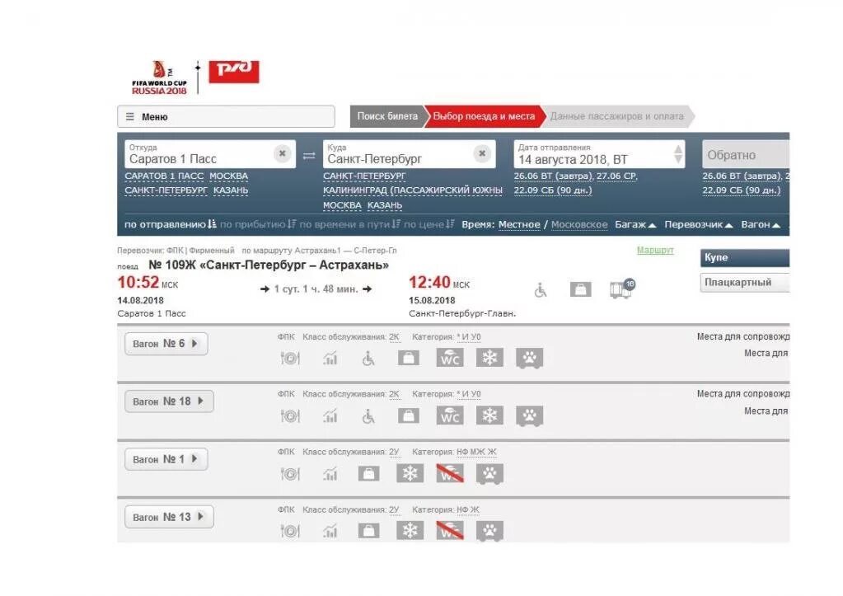Image resolution: width=843 pixels, height=596 pixels.
Task: Click air conditioning snowflake in Вагон № 6
Action: tap(489, 358)
